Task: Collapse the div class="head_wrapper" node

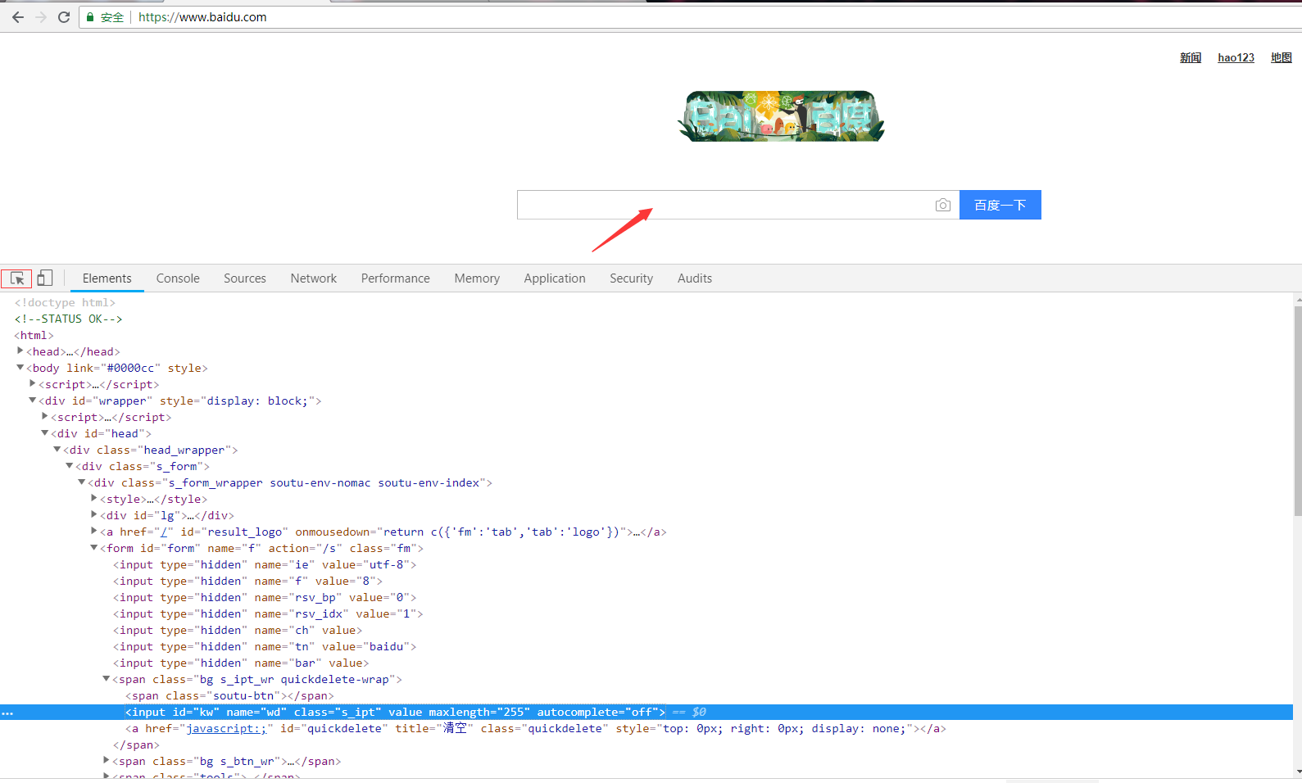Action: 57,449
